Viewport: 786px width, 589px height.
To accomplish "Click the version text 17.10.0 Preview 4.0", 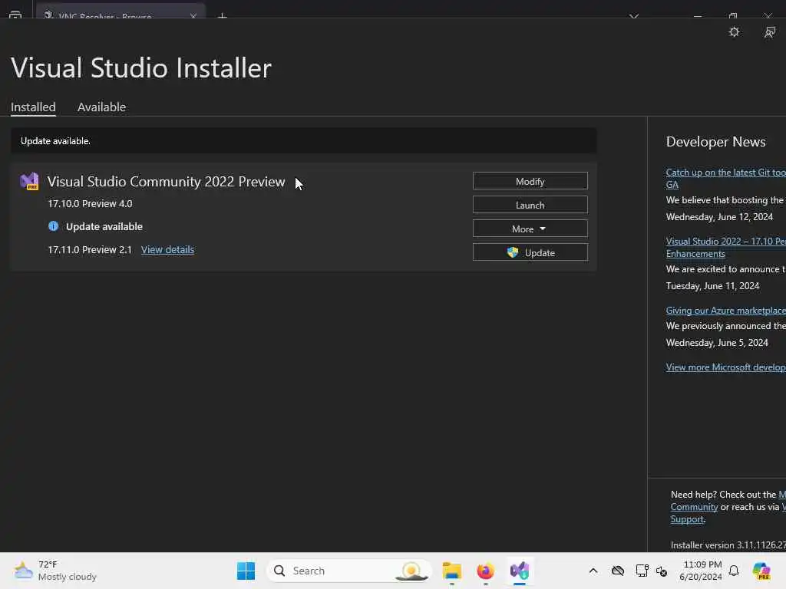I will click(x=90, y=203).
